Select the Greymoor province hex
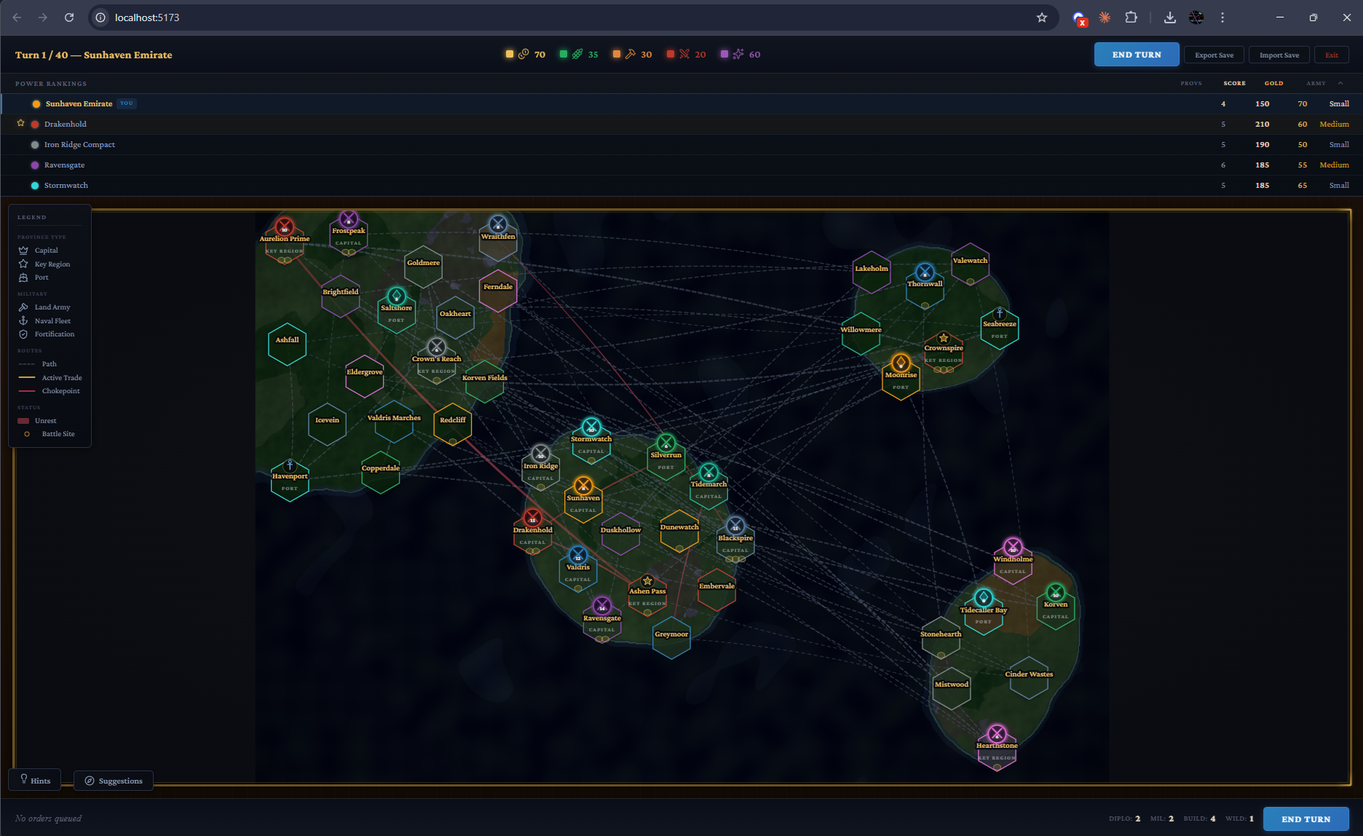Screen dimensions: 1363x836 (x=671, y=638)
